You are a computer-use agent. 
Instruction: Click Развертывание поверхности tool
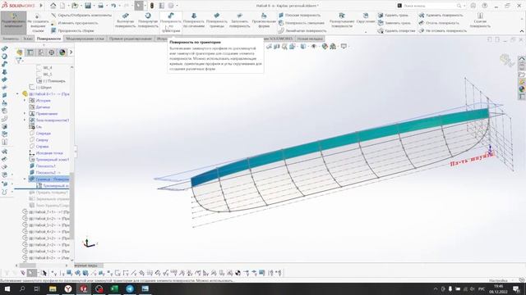pyautogui.click(x=342, y=20)
